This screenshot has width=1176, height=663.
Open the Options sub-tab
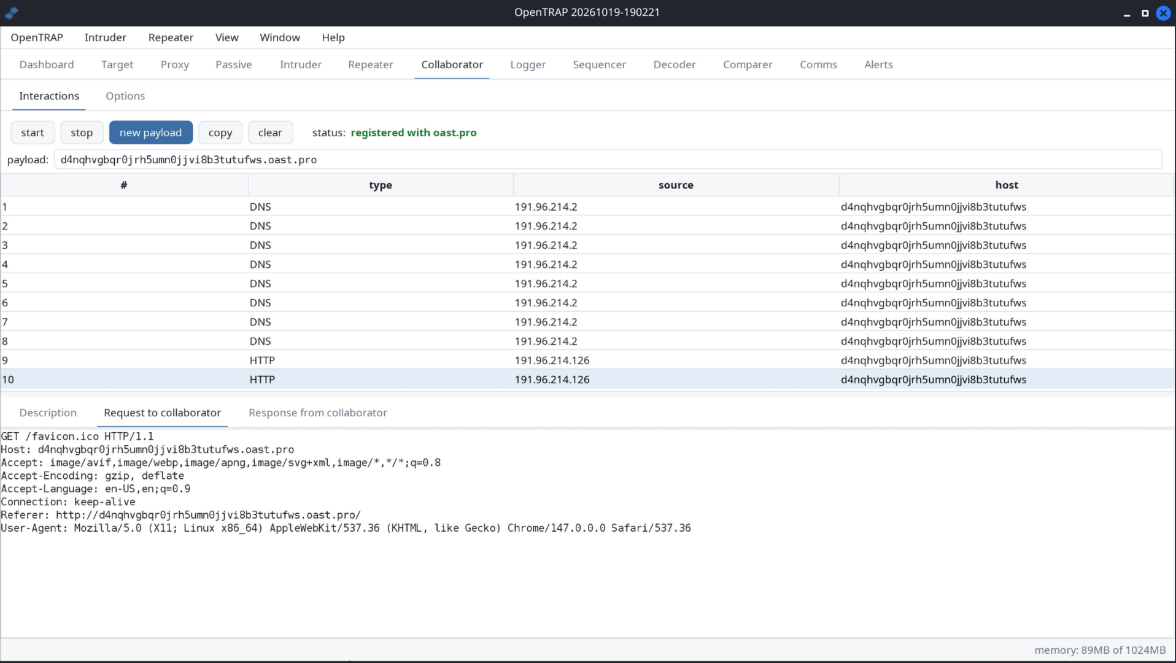[125, 96]
